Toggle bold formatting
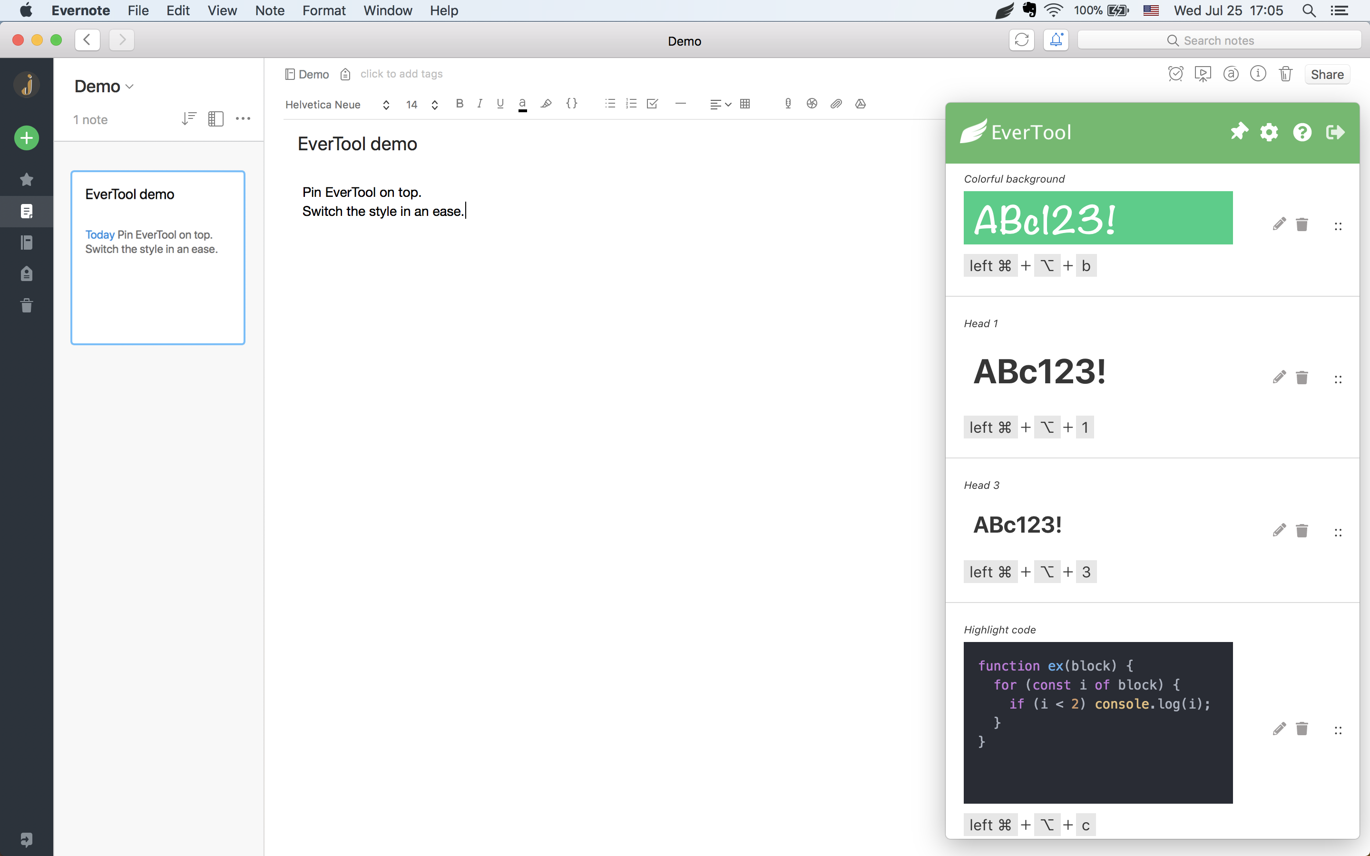This screenshot has width=1370, height=856. point(459,104)
